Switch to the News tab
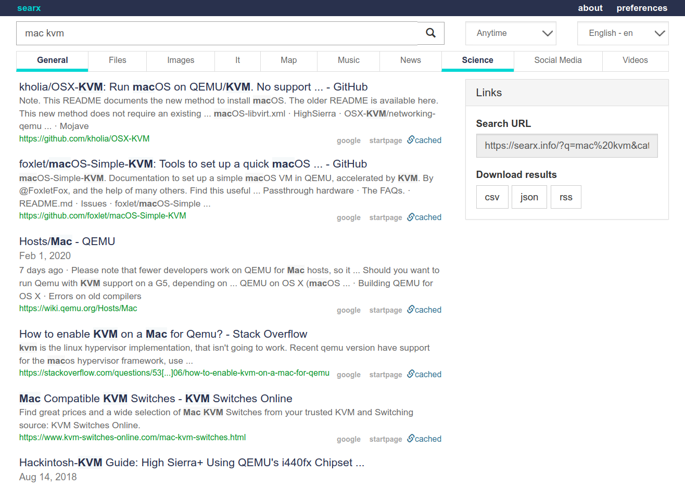 pos(411,60)
